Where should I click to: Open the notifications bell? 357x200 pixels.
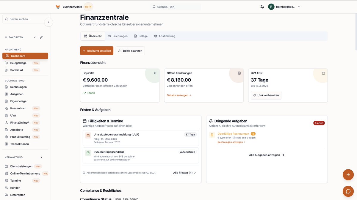pyautogui.click(x=262, y=7)
